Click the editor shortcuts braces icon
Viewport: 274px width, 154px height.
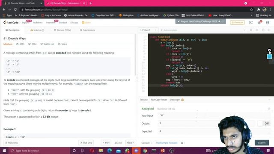click(251, 30)
